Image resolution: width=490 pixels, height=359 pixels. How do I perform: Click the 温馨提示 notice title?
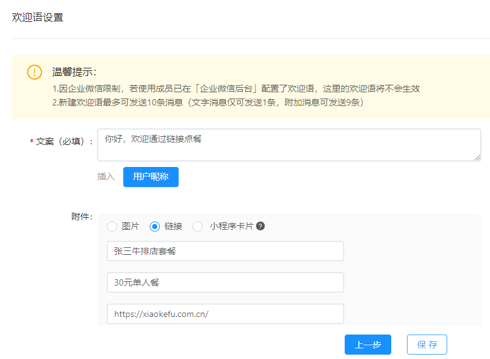click(x=74, y=72)
